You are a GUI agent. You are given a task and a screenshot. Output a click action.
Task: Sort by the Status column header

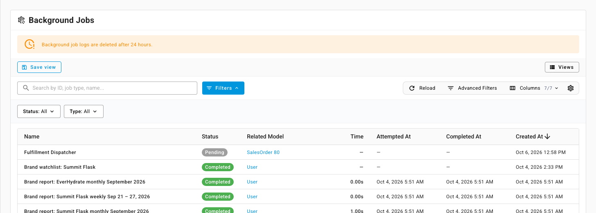pyautogui.click(x=210, y=136)
